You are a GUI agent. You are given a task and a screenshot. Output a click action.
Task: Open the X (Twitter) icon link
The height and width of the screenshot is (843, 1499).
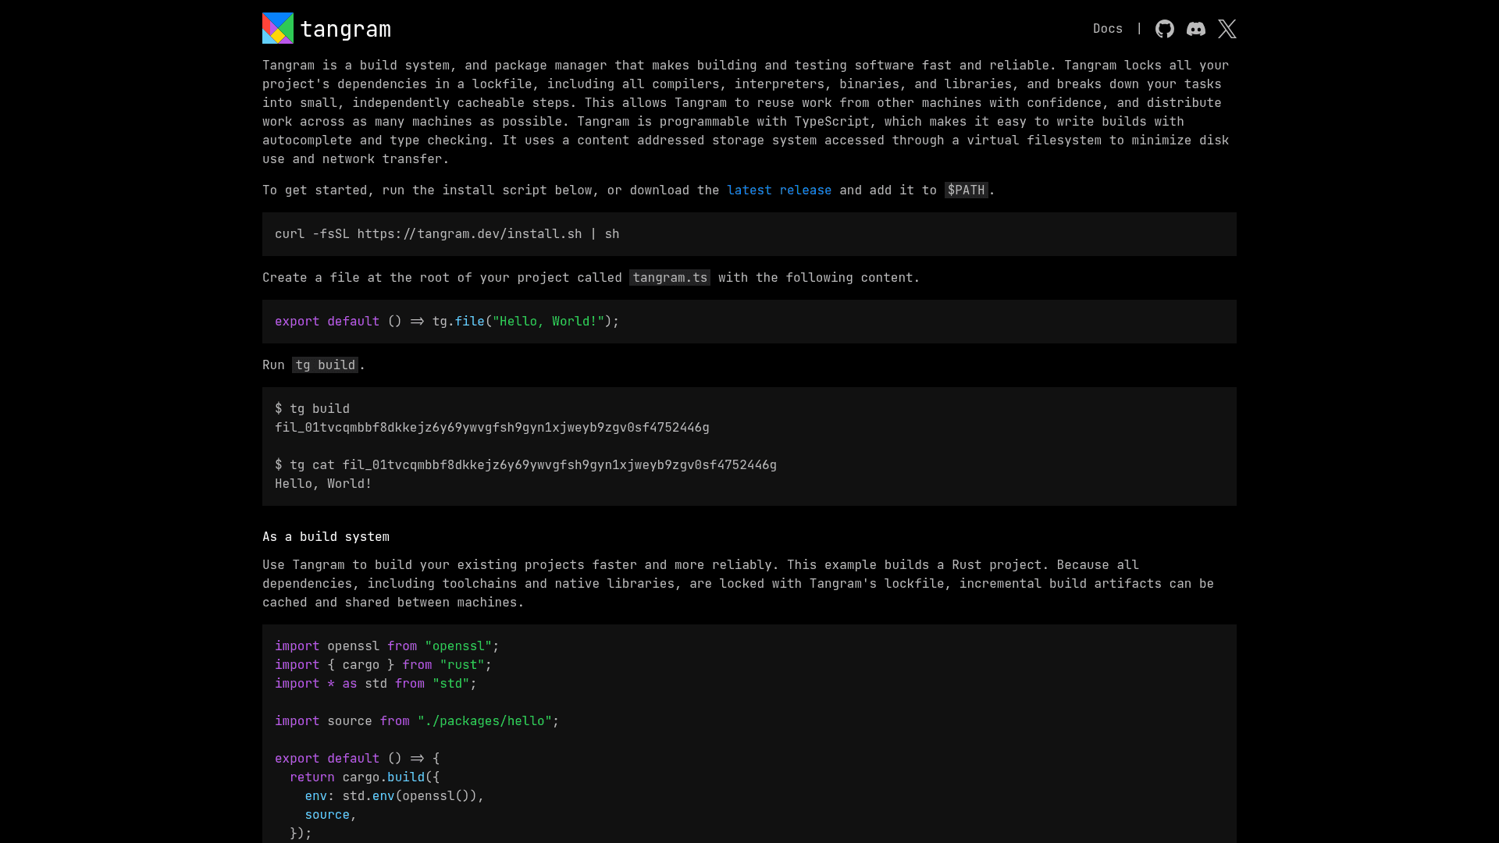(1227, 29)
